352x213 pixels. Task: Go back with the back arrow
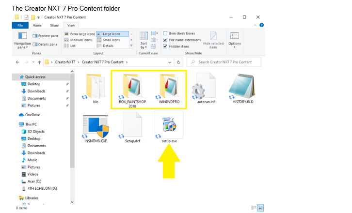(x=17, y=62)
